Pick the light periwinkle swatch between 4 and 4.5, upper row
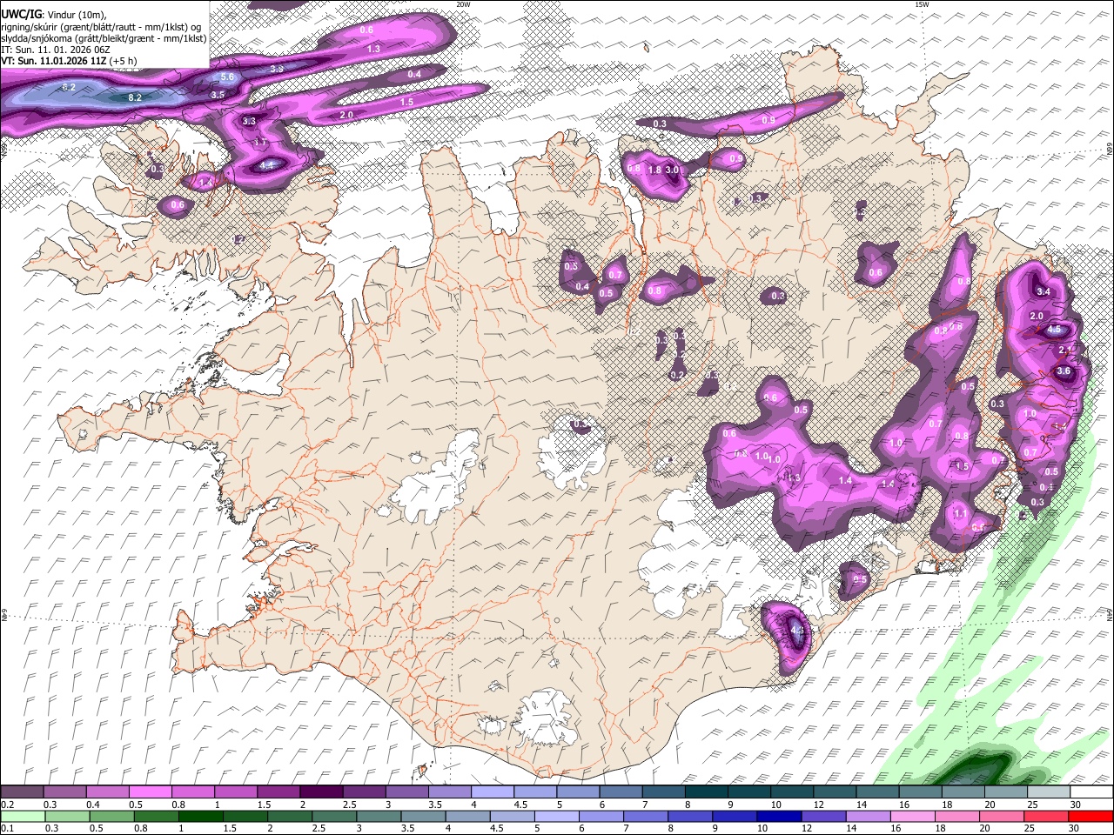This screenshot has height=835, width=1114. point(493,792)
